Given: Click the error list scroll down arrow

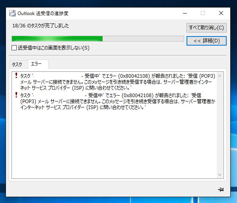Looking at the screenshot, I should pos(220,175).
